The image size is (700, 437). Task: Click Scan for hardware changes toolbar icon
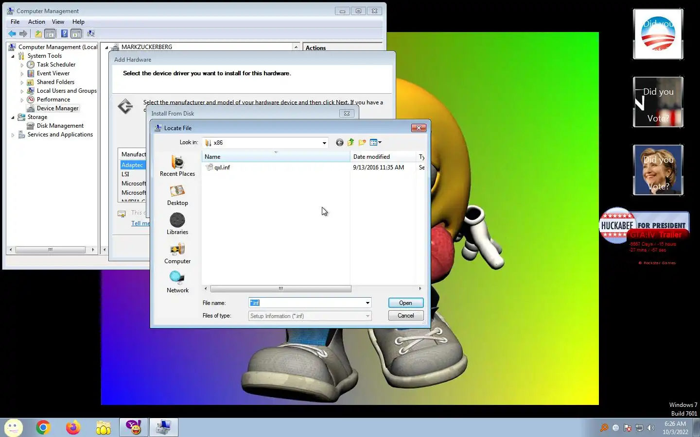pyautogui.click(x=90, y=34)
